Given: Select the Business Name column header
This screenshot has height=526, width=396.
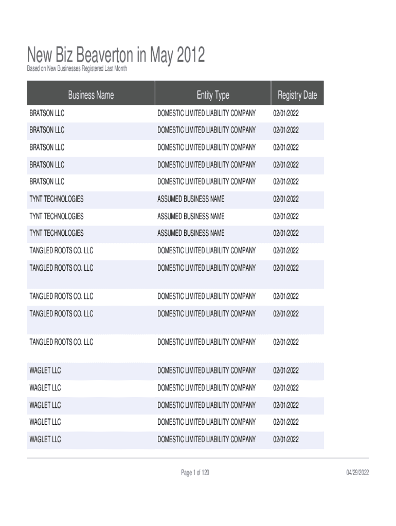Looking at the screenshot, I should (91, 95).
